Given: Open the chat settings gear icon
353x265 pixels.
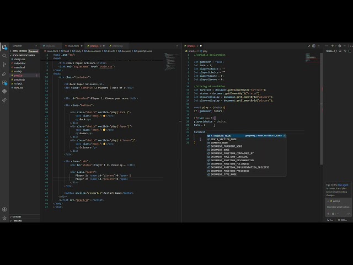Looking at the screenshot, I should click(x=340, y=46).
